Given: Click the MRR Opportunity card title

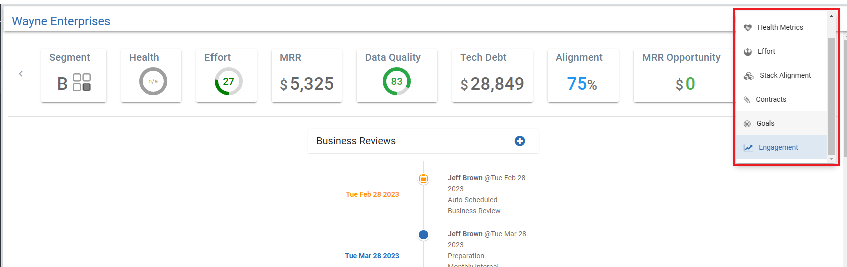Looking at the screenshot, I should coord(681,57).
